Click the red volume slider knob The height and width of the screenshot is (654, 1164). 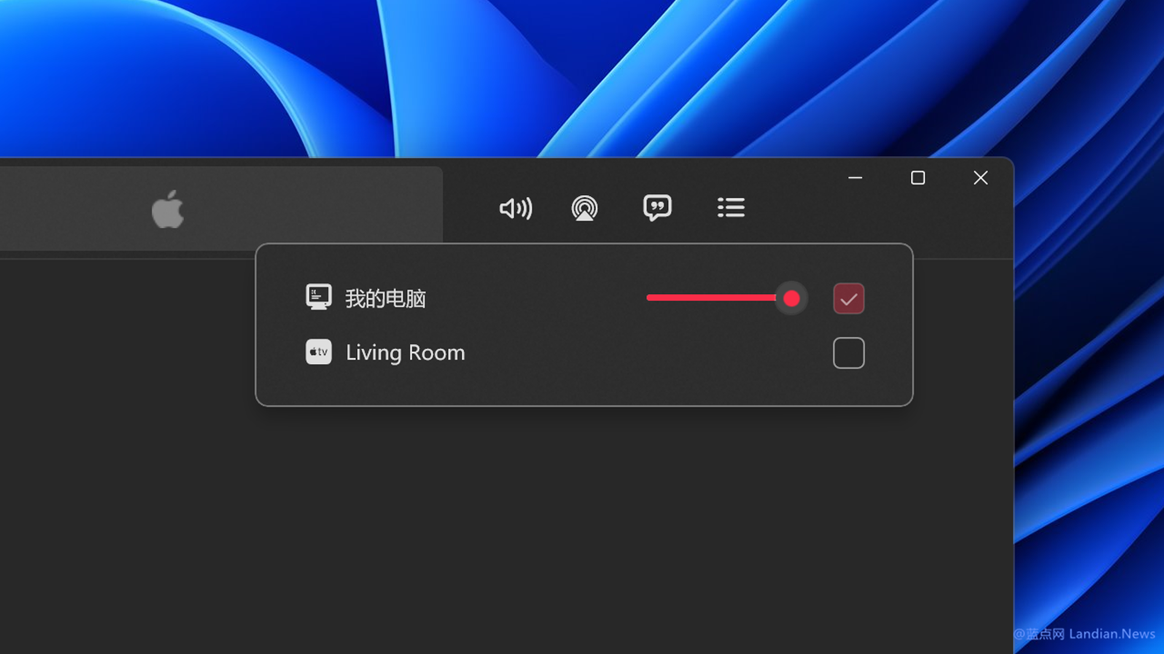click(791, 298)
